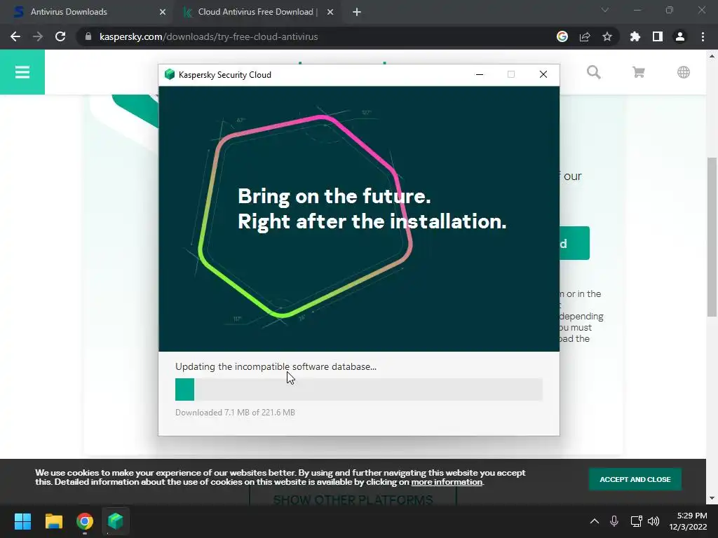Toggle the Chrome side panel icon
The width and height of the screenshot is (718, 538).
coord(657,36)
